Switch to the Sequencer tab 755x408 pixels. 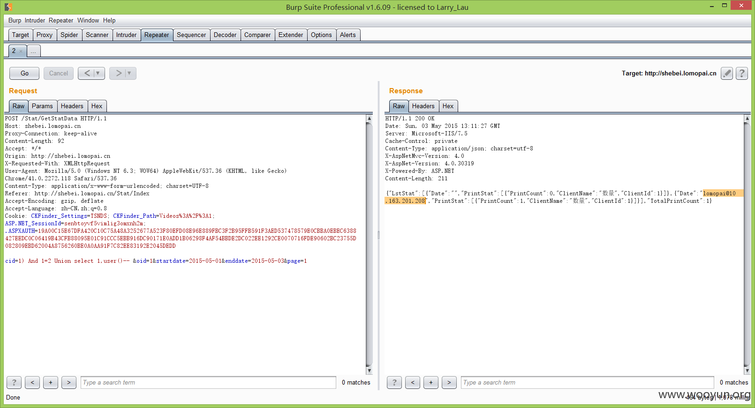(x=191, y=35)
